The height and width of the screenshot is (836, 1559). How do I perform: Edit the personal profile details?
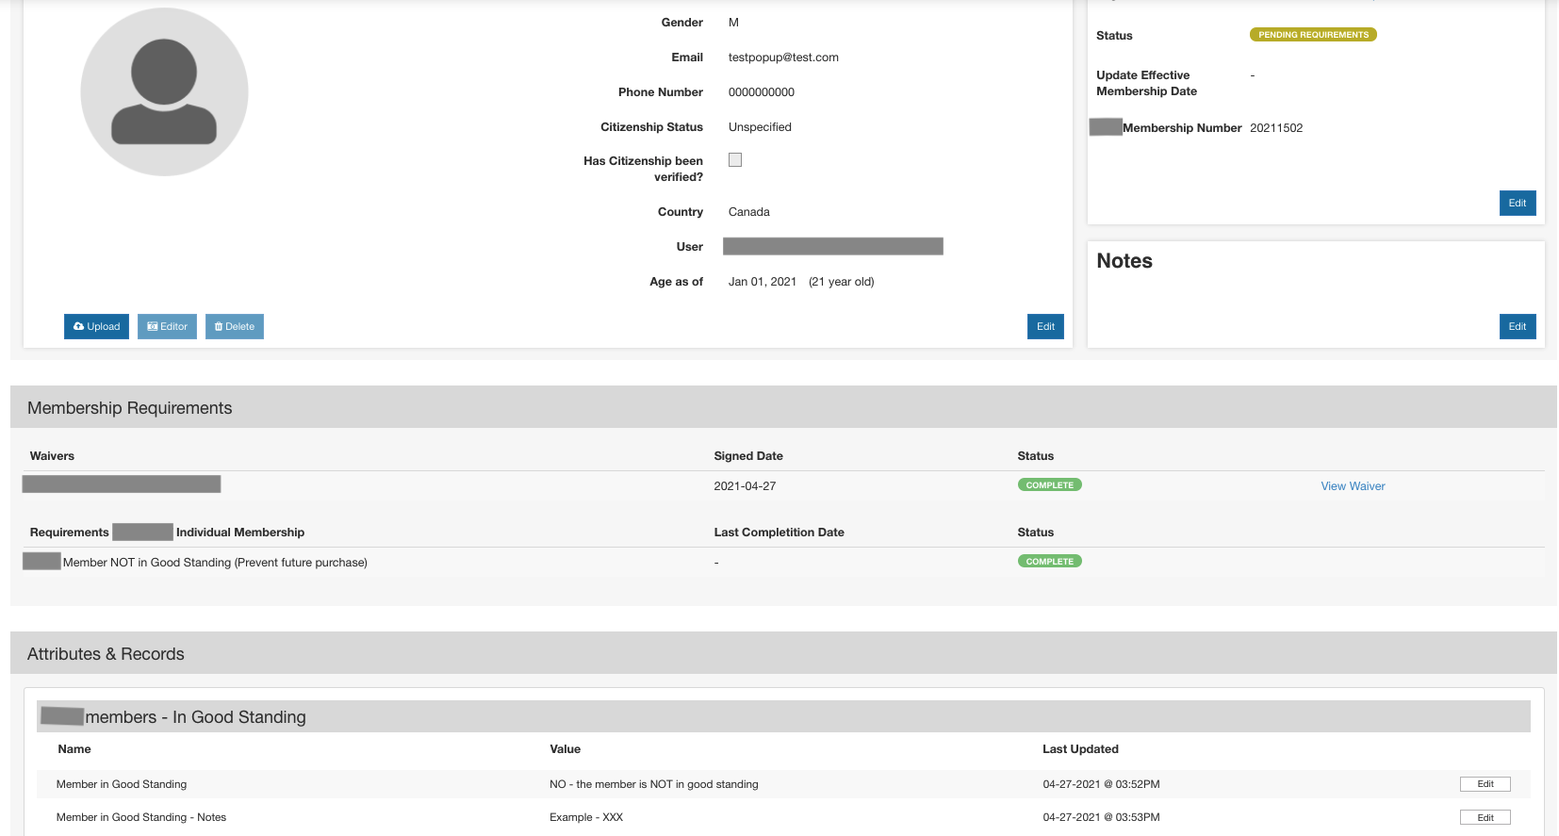[1045, 326]
